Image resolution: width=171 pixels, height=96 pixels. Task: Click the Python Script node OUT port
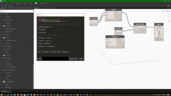click(144, 27)
